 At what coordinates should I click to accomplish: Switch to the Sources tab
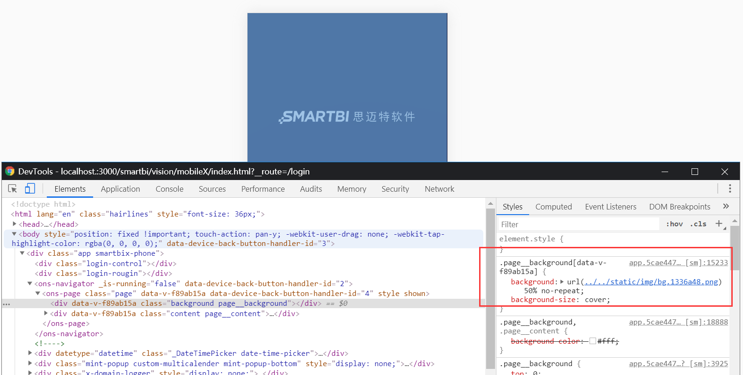[212, 189]
